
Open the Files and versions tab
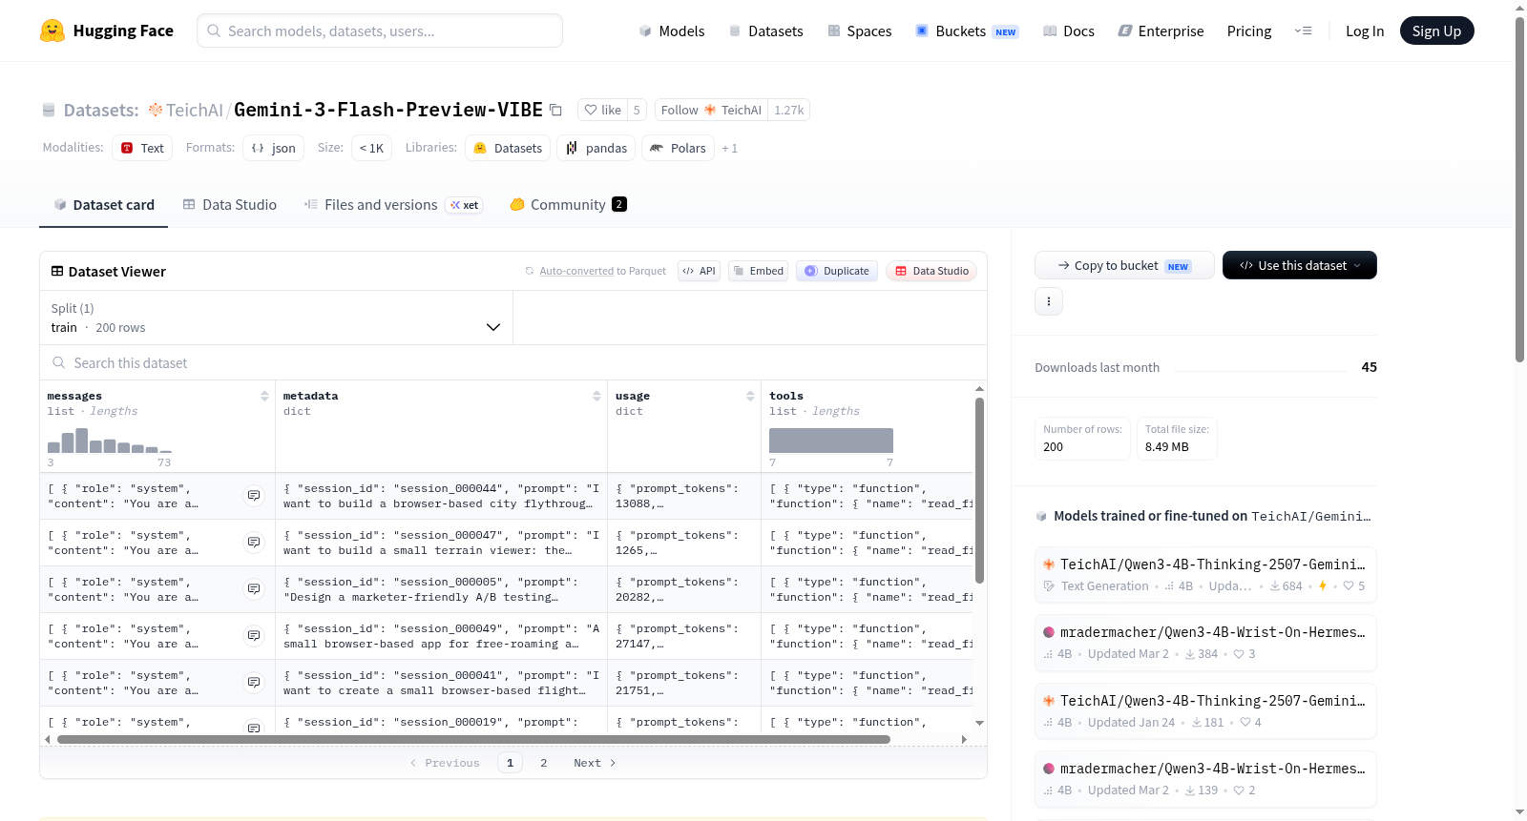(392, 204)
